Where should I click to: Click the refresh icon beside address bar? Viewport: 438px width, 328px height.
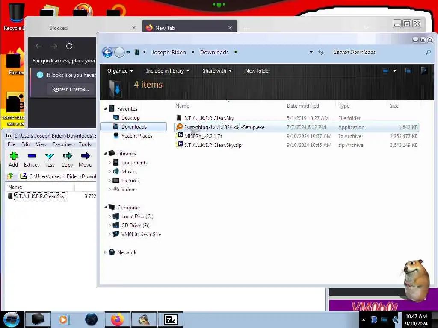click(321, 52)
